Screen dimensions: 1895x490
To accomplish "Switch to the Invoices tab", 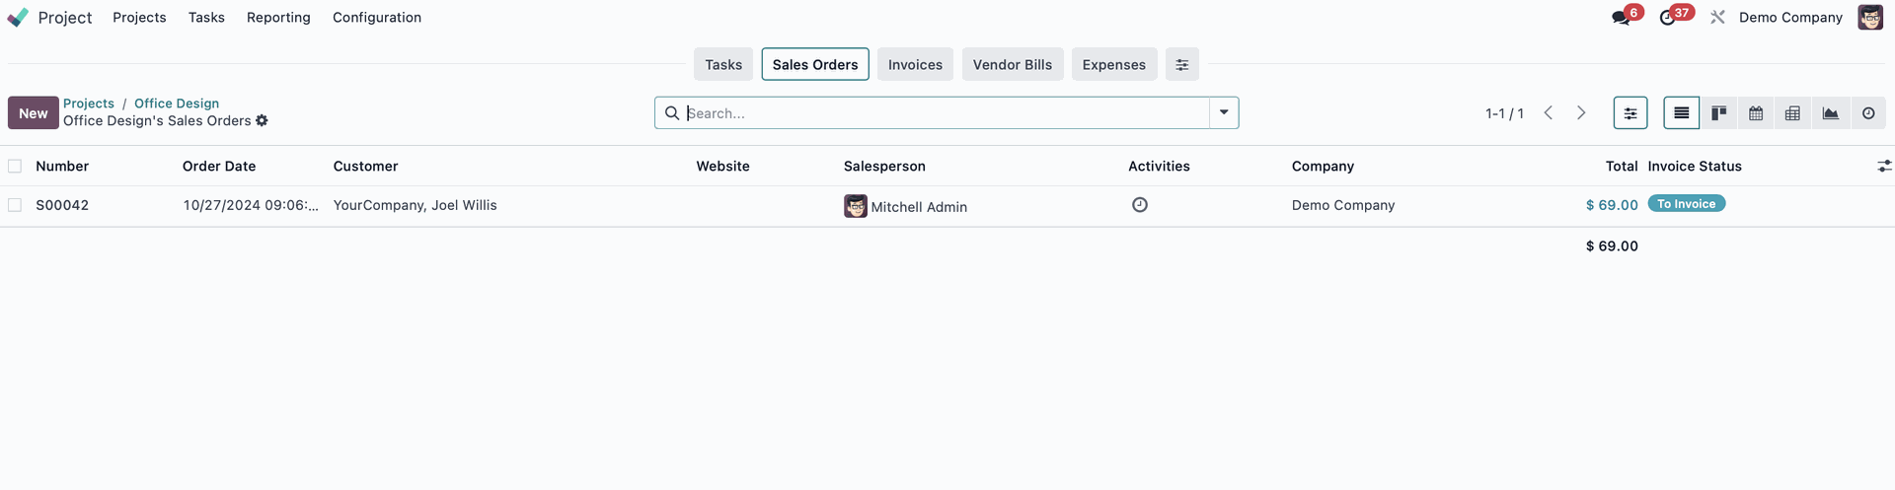I will click(x=915, y=64).
